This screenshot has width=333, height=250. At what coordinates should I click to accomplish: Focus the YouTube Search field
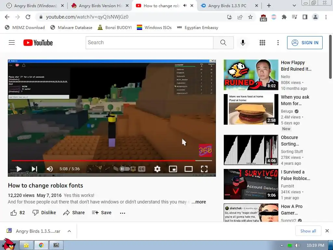click(x=150, y=43)
